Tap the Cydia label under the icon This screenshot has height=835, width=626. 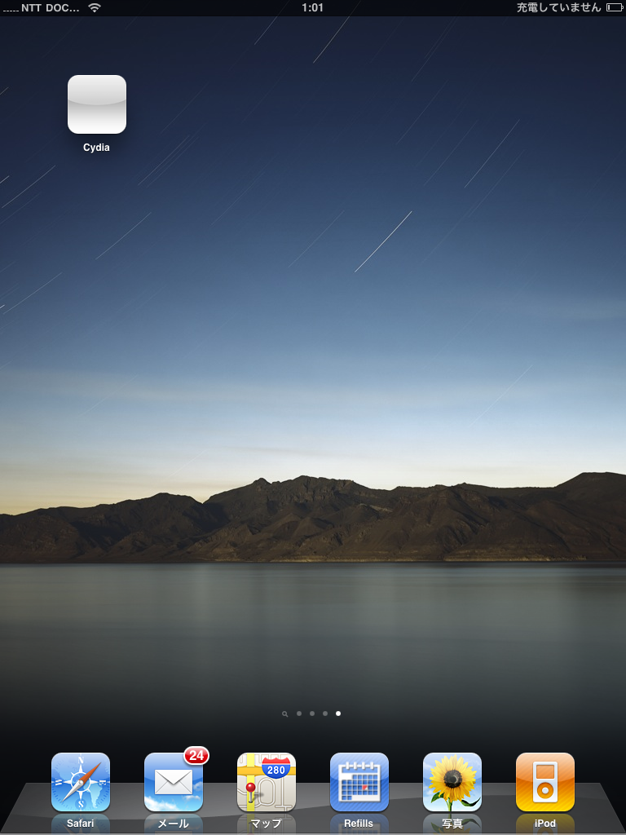96,148
